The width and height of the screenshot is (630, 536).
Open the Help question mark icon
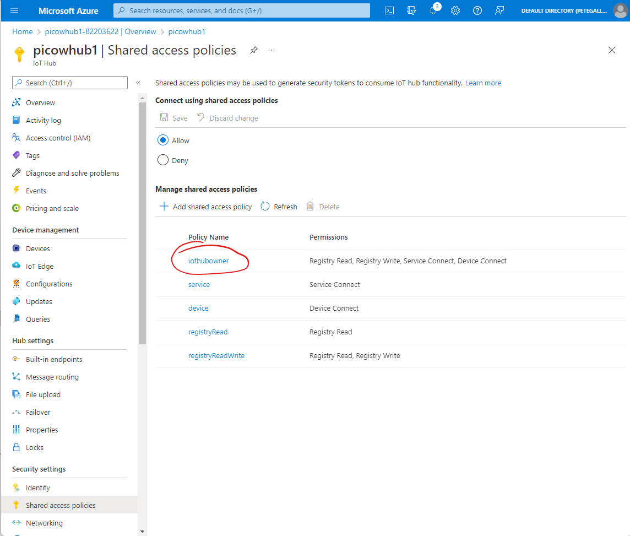477,11
